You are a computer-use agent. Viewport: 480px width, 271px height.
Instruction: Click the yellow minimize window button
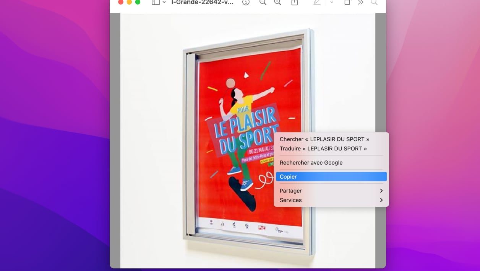pyautogui.click(x=129, y=2)
